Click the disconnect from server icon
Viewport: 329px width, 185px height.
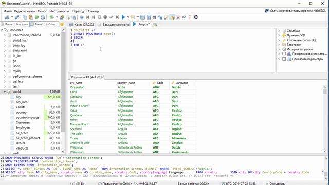point(17,17)
